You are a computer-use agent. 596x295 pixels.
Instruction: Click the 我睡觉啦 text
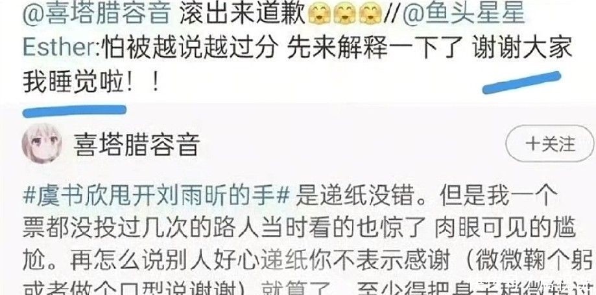74,82
